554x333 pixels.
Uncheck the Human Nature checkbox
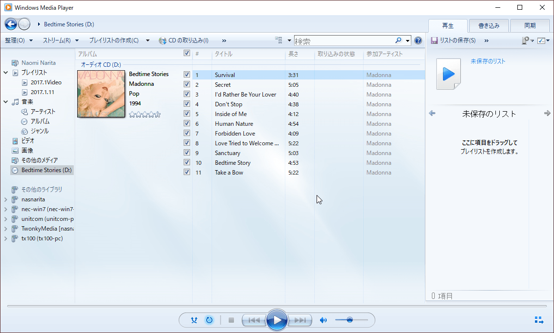tap(187, 123)
